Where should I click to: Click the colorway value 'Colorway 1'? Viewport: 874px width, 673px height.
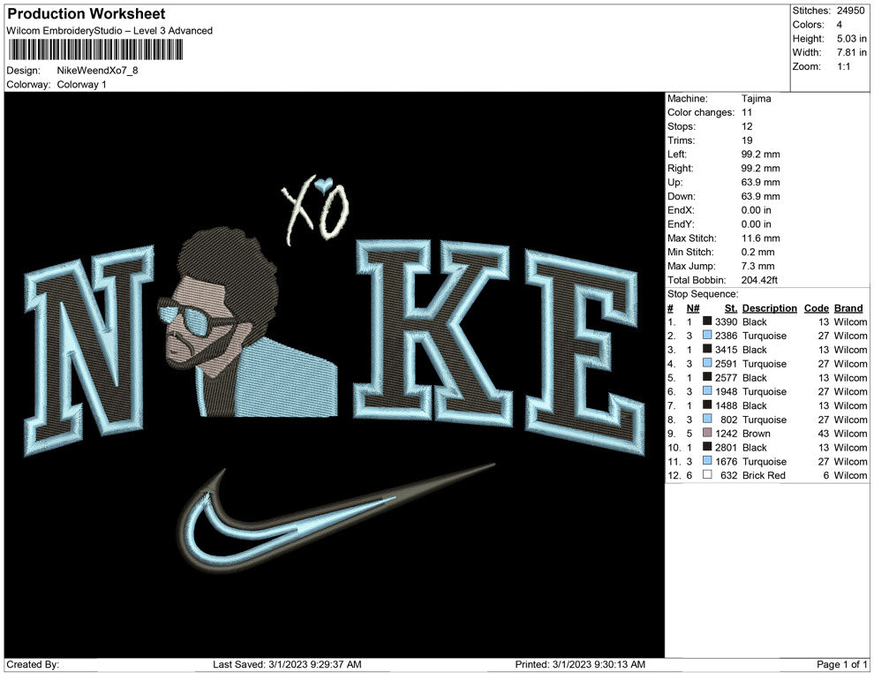(81, 84)
